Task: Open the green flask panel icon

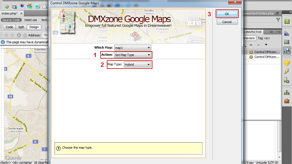Action: 287,21
